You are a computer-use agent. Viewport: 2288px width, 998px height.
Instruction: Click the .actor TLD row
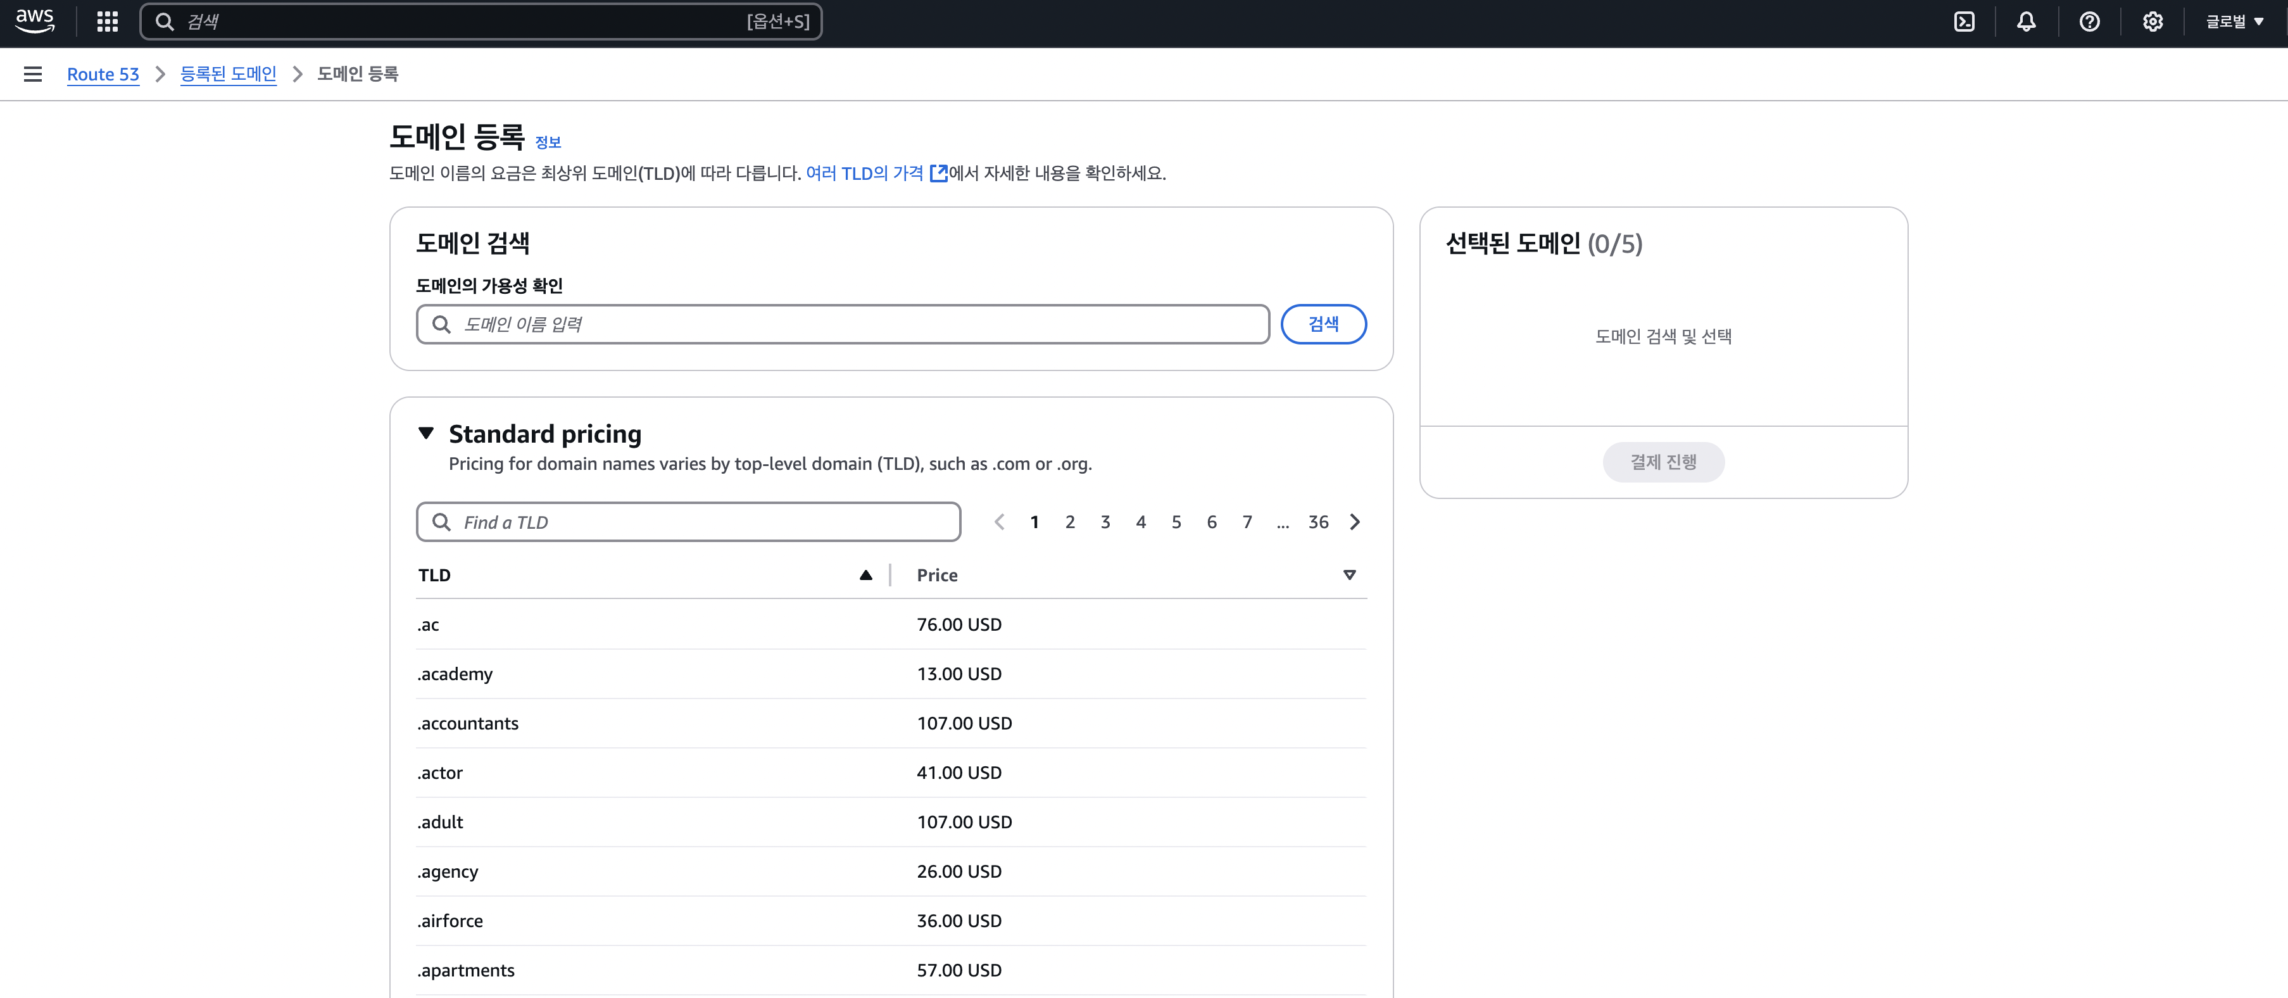[891, 773]
